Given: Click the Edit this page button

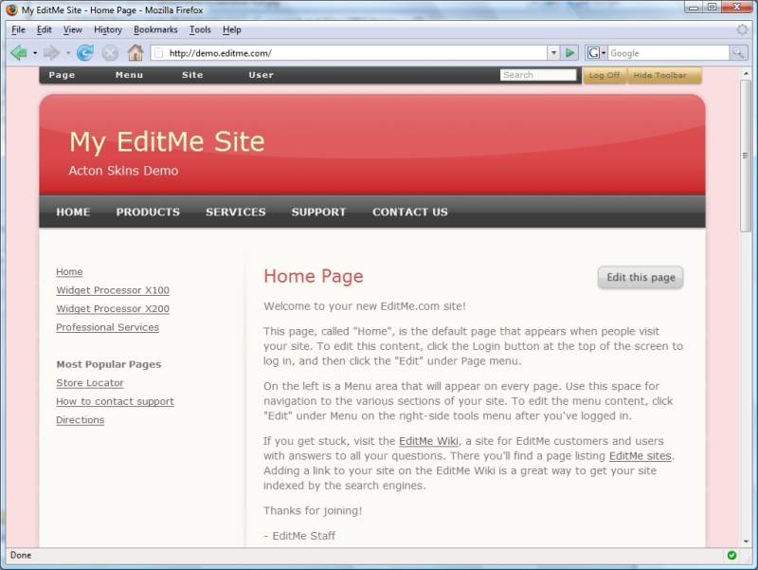Looking at the screenshot, I should point(641,277).
